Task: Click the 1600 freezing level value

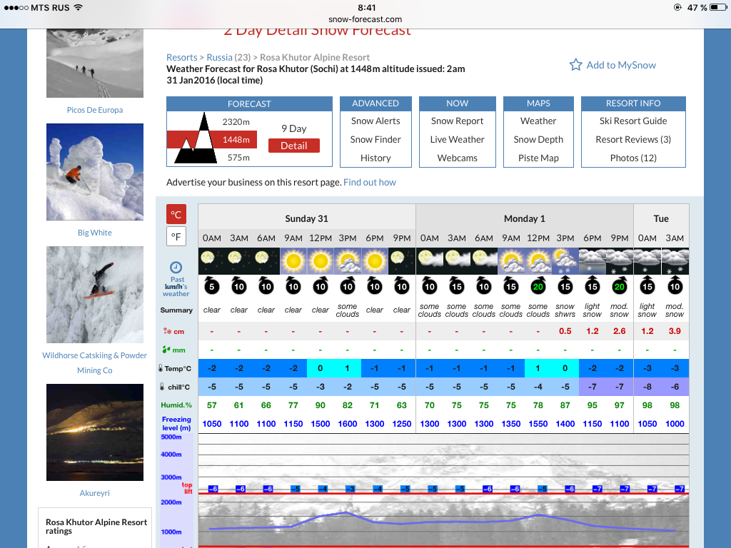Action: point(348,424)
